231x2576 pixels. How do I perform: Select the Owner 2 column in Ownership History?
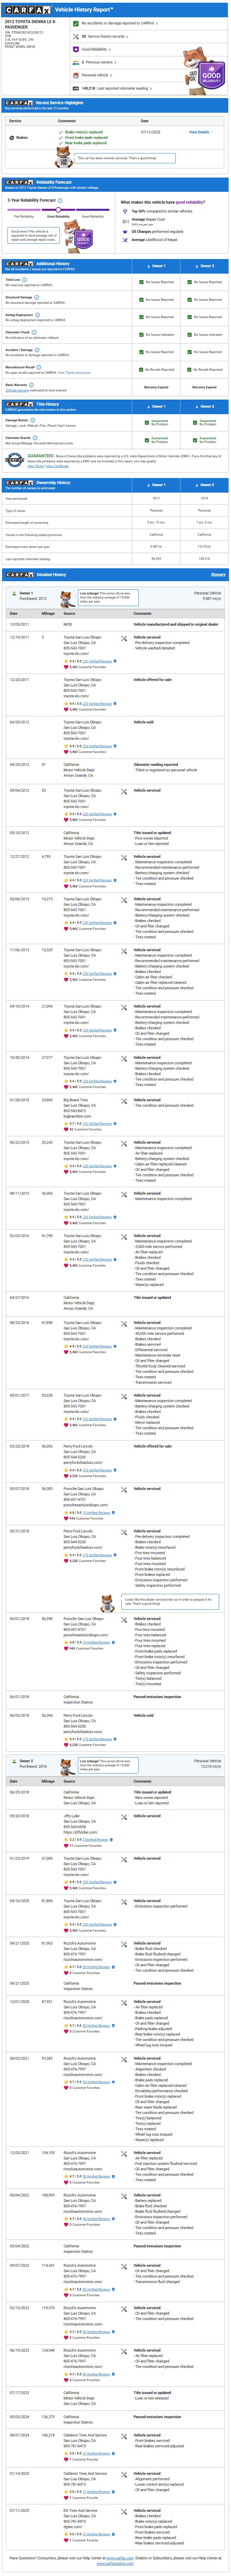tap(204, 485)
